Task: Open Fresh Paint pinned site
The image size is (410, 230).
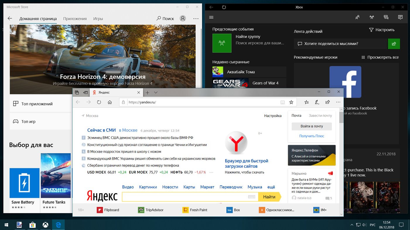Action: click(195, 210)
